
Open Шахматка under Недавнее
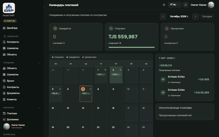click(13, 48)
